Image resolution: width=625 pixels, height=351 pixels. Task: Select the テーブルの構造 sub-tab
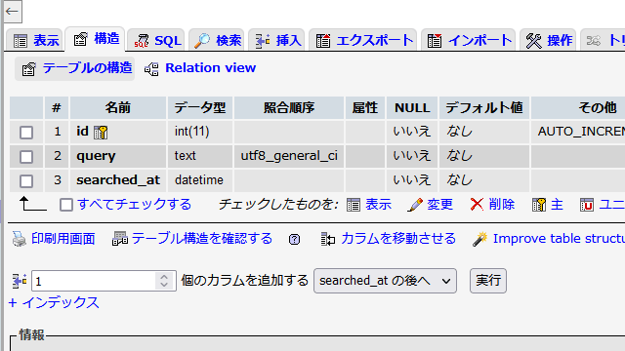[75, 68]
